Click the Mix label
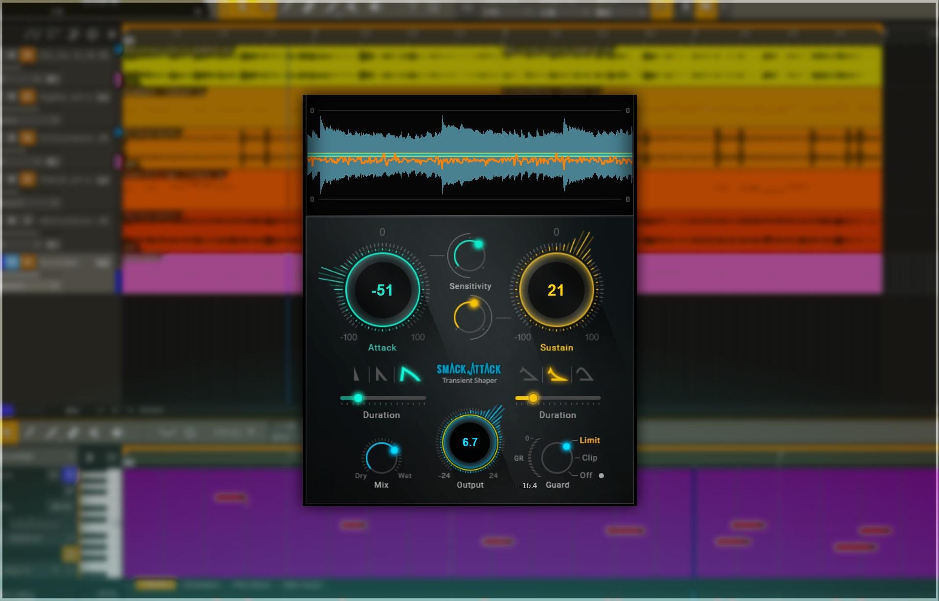Viewport: 939px width, 601px height. [381, 485]
